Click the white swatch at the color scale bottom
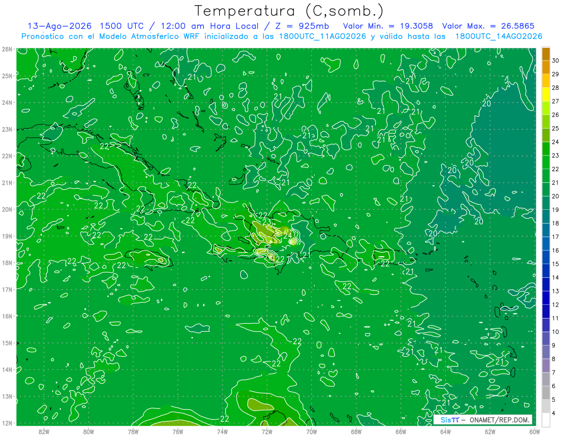Image resolution: width=568 pixels, height=438 pixels. point(546,420)
